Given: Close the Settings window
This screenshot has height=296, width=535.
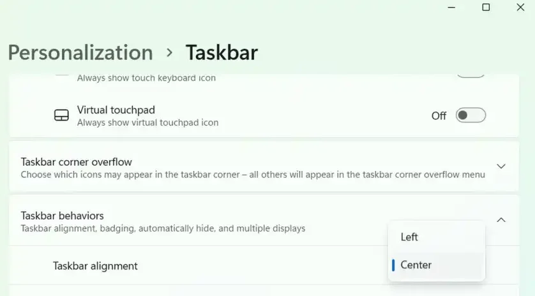Looking at the screenshot, I should pos(520,7).
